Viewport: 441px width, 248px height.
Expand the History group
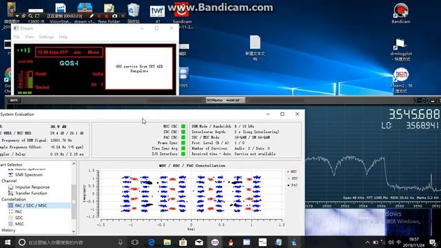click(x=8, y=230)
